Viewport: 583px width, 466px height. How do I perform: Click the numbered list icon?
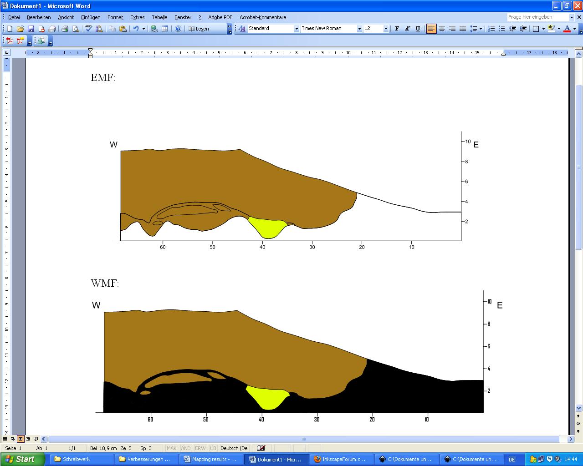point(491,29)
